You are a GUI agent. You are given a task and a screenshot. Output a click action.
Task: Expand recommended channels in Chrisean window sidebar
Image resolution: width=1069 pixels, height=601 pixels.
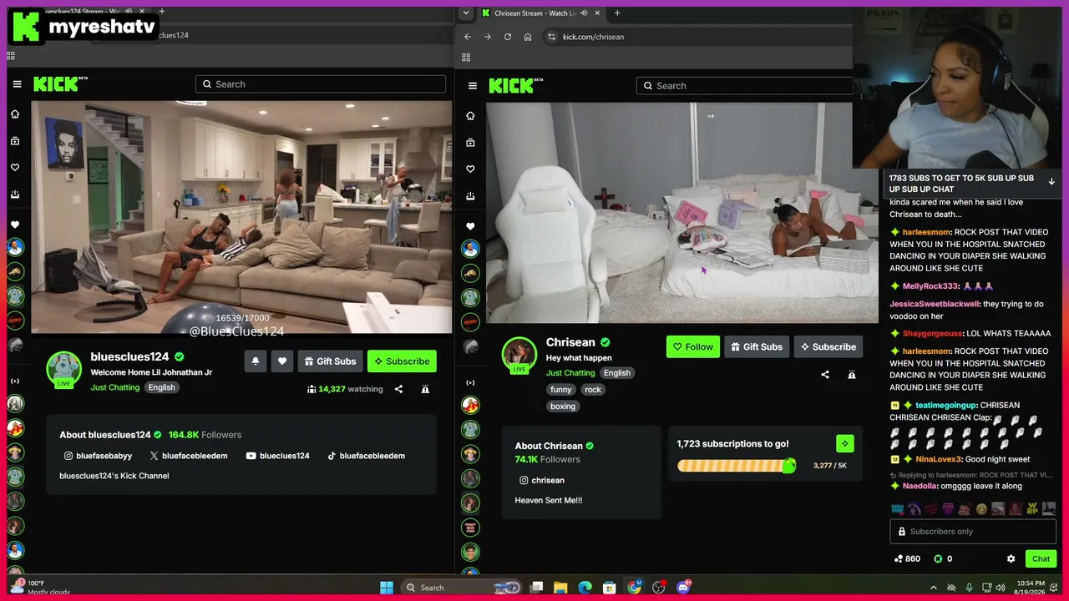click(x=470, y=382)
